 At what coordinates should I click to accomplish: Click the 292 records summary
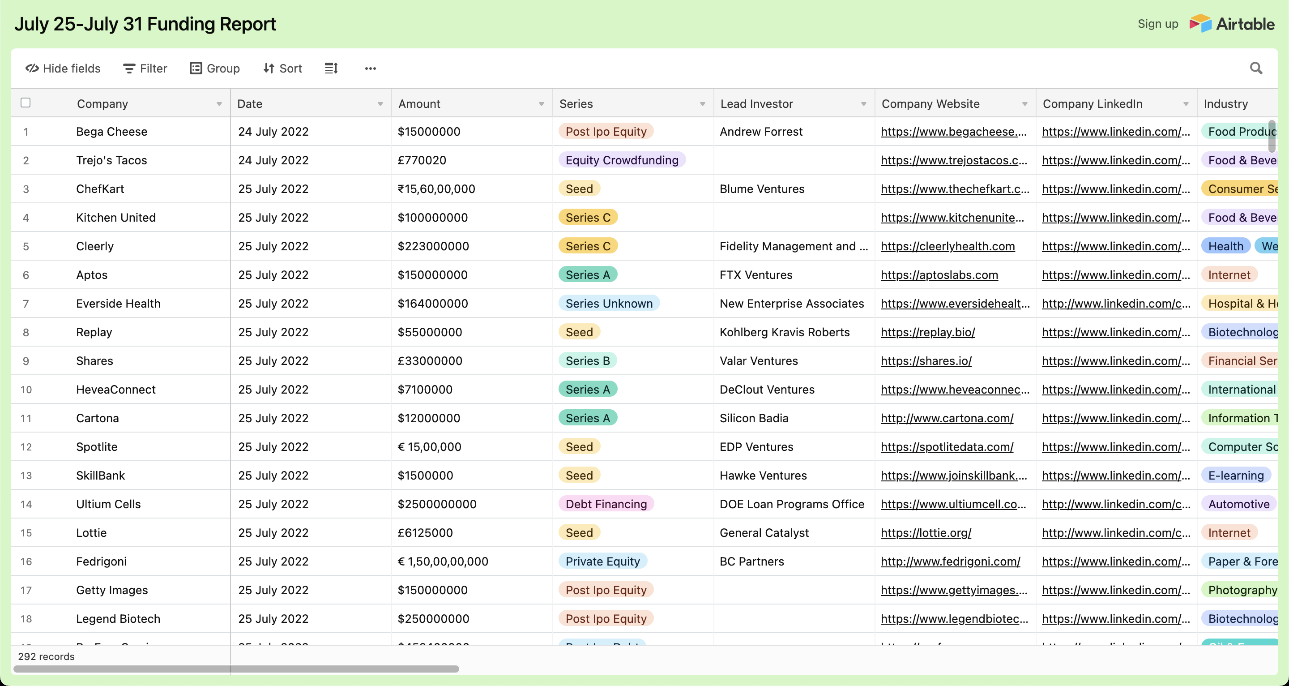[x=46, y=656]
